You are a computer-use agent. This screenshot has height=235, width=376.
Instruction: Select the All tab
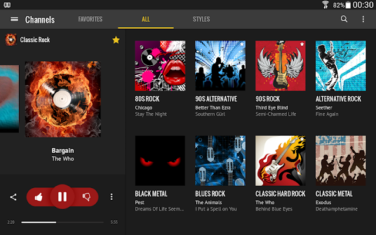click(146, 19)
